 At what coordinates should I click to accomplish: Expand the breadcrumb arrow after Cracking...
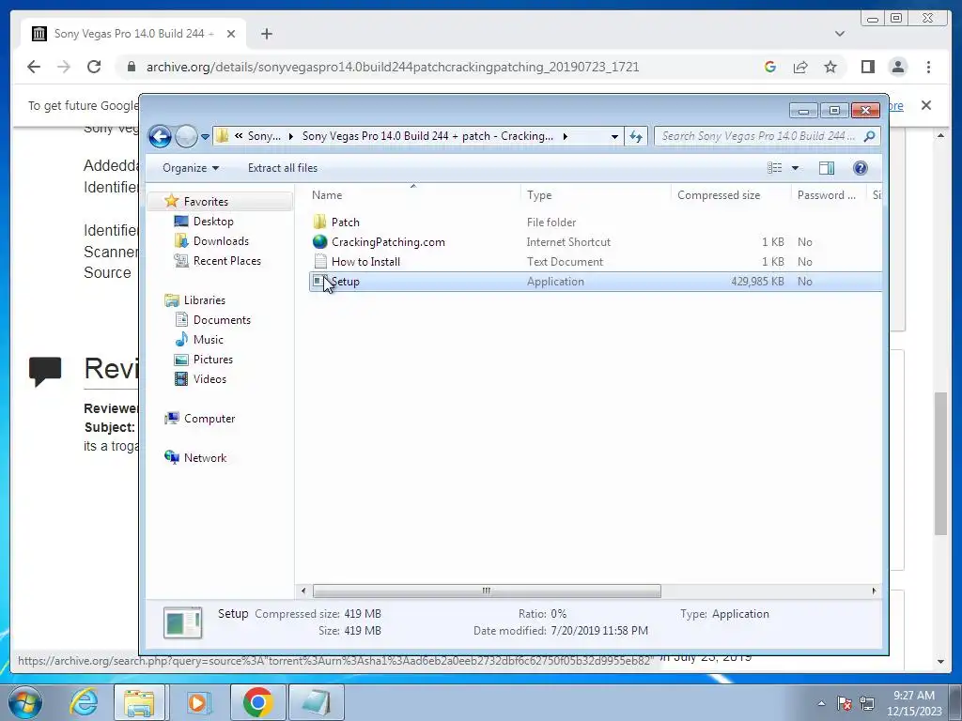[565, 136]
